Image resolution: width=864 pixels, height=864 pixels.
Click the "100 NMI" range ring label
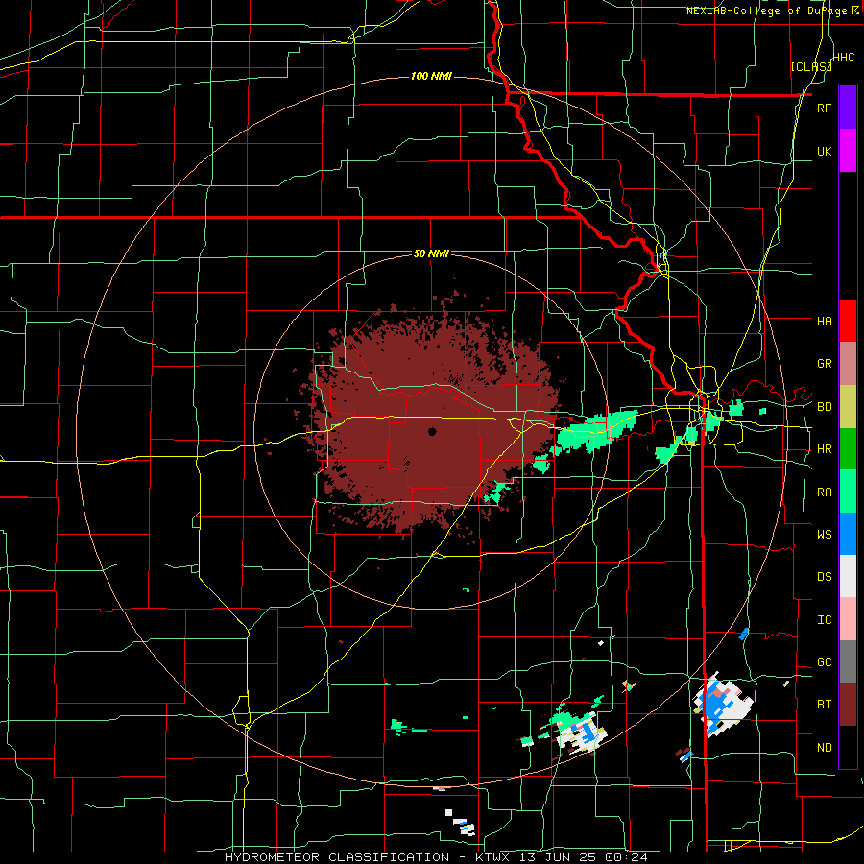pyautogui.click(x=431, y=76)
